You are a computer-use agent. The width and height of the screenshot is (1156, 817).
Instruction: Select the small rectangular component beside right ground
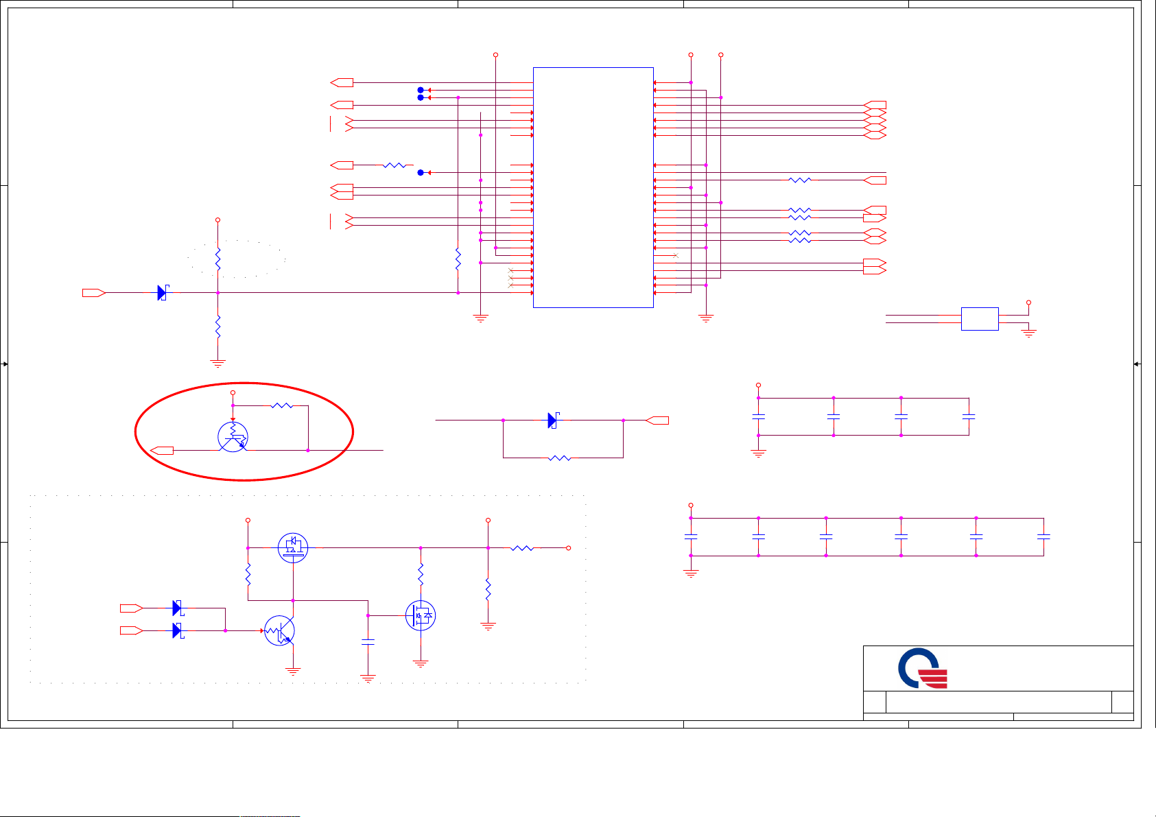pos(980,319)
